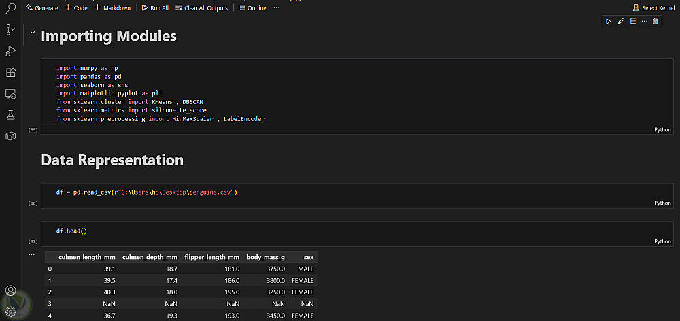This screenshot has width=680, height=321.
Task: Click the Select Kernel button
Action: pos(653,7)
